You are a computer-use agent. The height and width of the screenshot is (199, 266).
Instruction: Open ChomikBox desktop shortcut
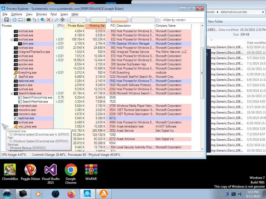tap(10, 172)
